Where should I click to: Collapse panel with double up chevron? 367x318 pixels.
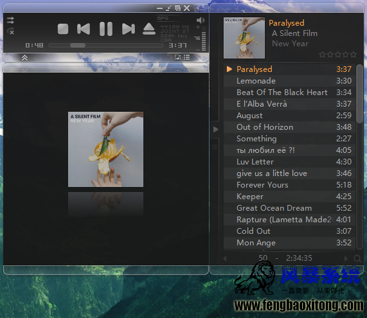click(x=24, y=58)
